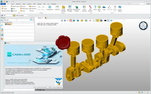
Task: Click the PMI ribbon tab
Action: click(34, 4)
